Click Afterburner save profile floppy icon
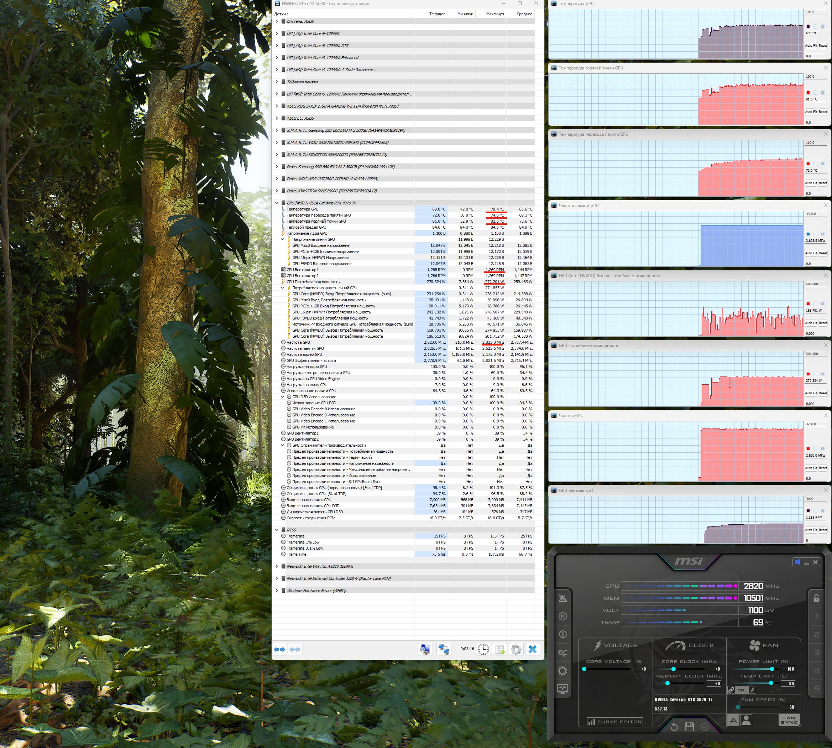 point(690,727)
